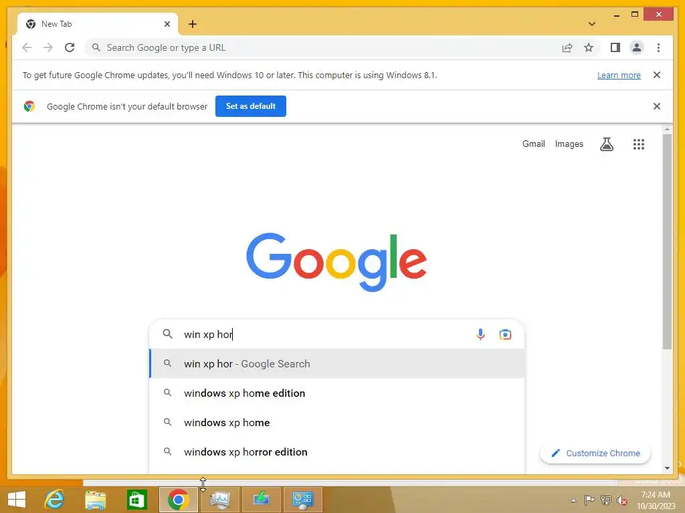The image size is (685, 513).
Task: Dismiss the default browser notification bar
Action: point(656,106)
